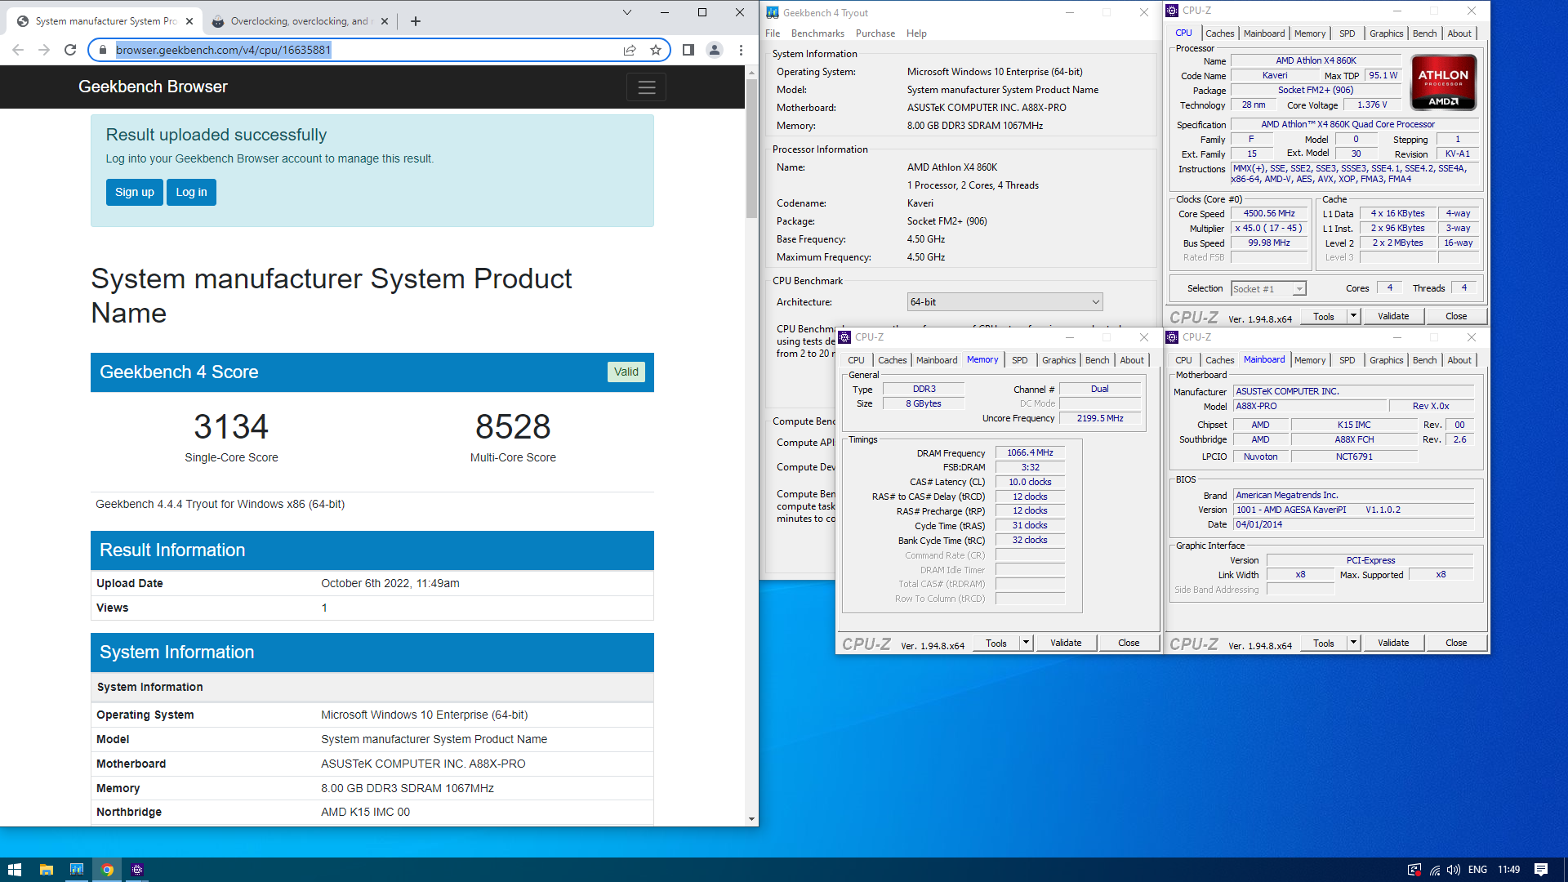The height and width of the screenshot is (882, 1568).
Task: Open CPU tab in Memory CPU-Z window
Action: (x=856, y=360)
